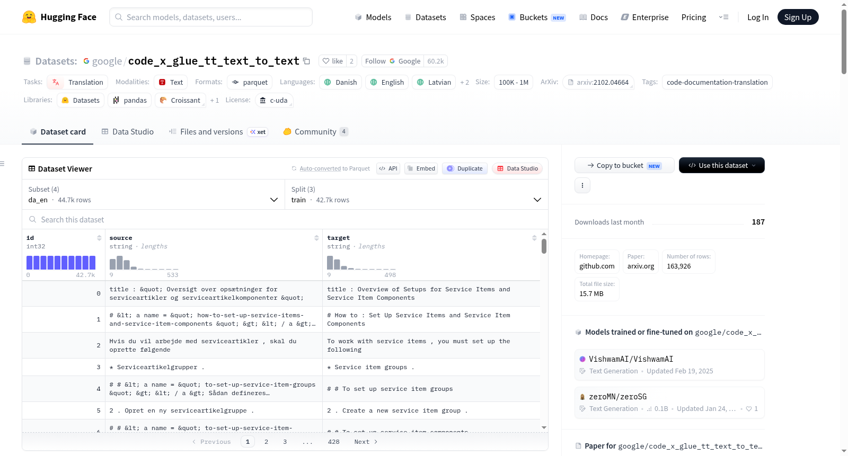Click the source lengths histogram
848x456 pixels.
[144, 263]
